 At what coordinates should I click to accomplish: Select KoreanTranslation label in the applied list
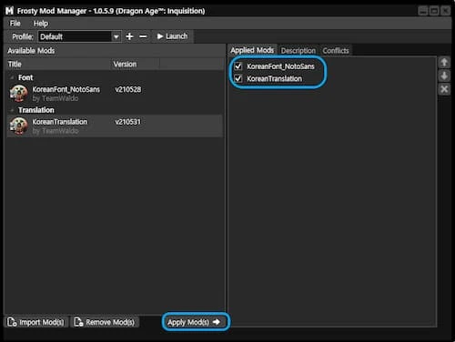click(275, 79)
